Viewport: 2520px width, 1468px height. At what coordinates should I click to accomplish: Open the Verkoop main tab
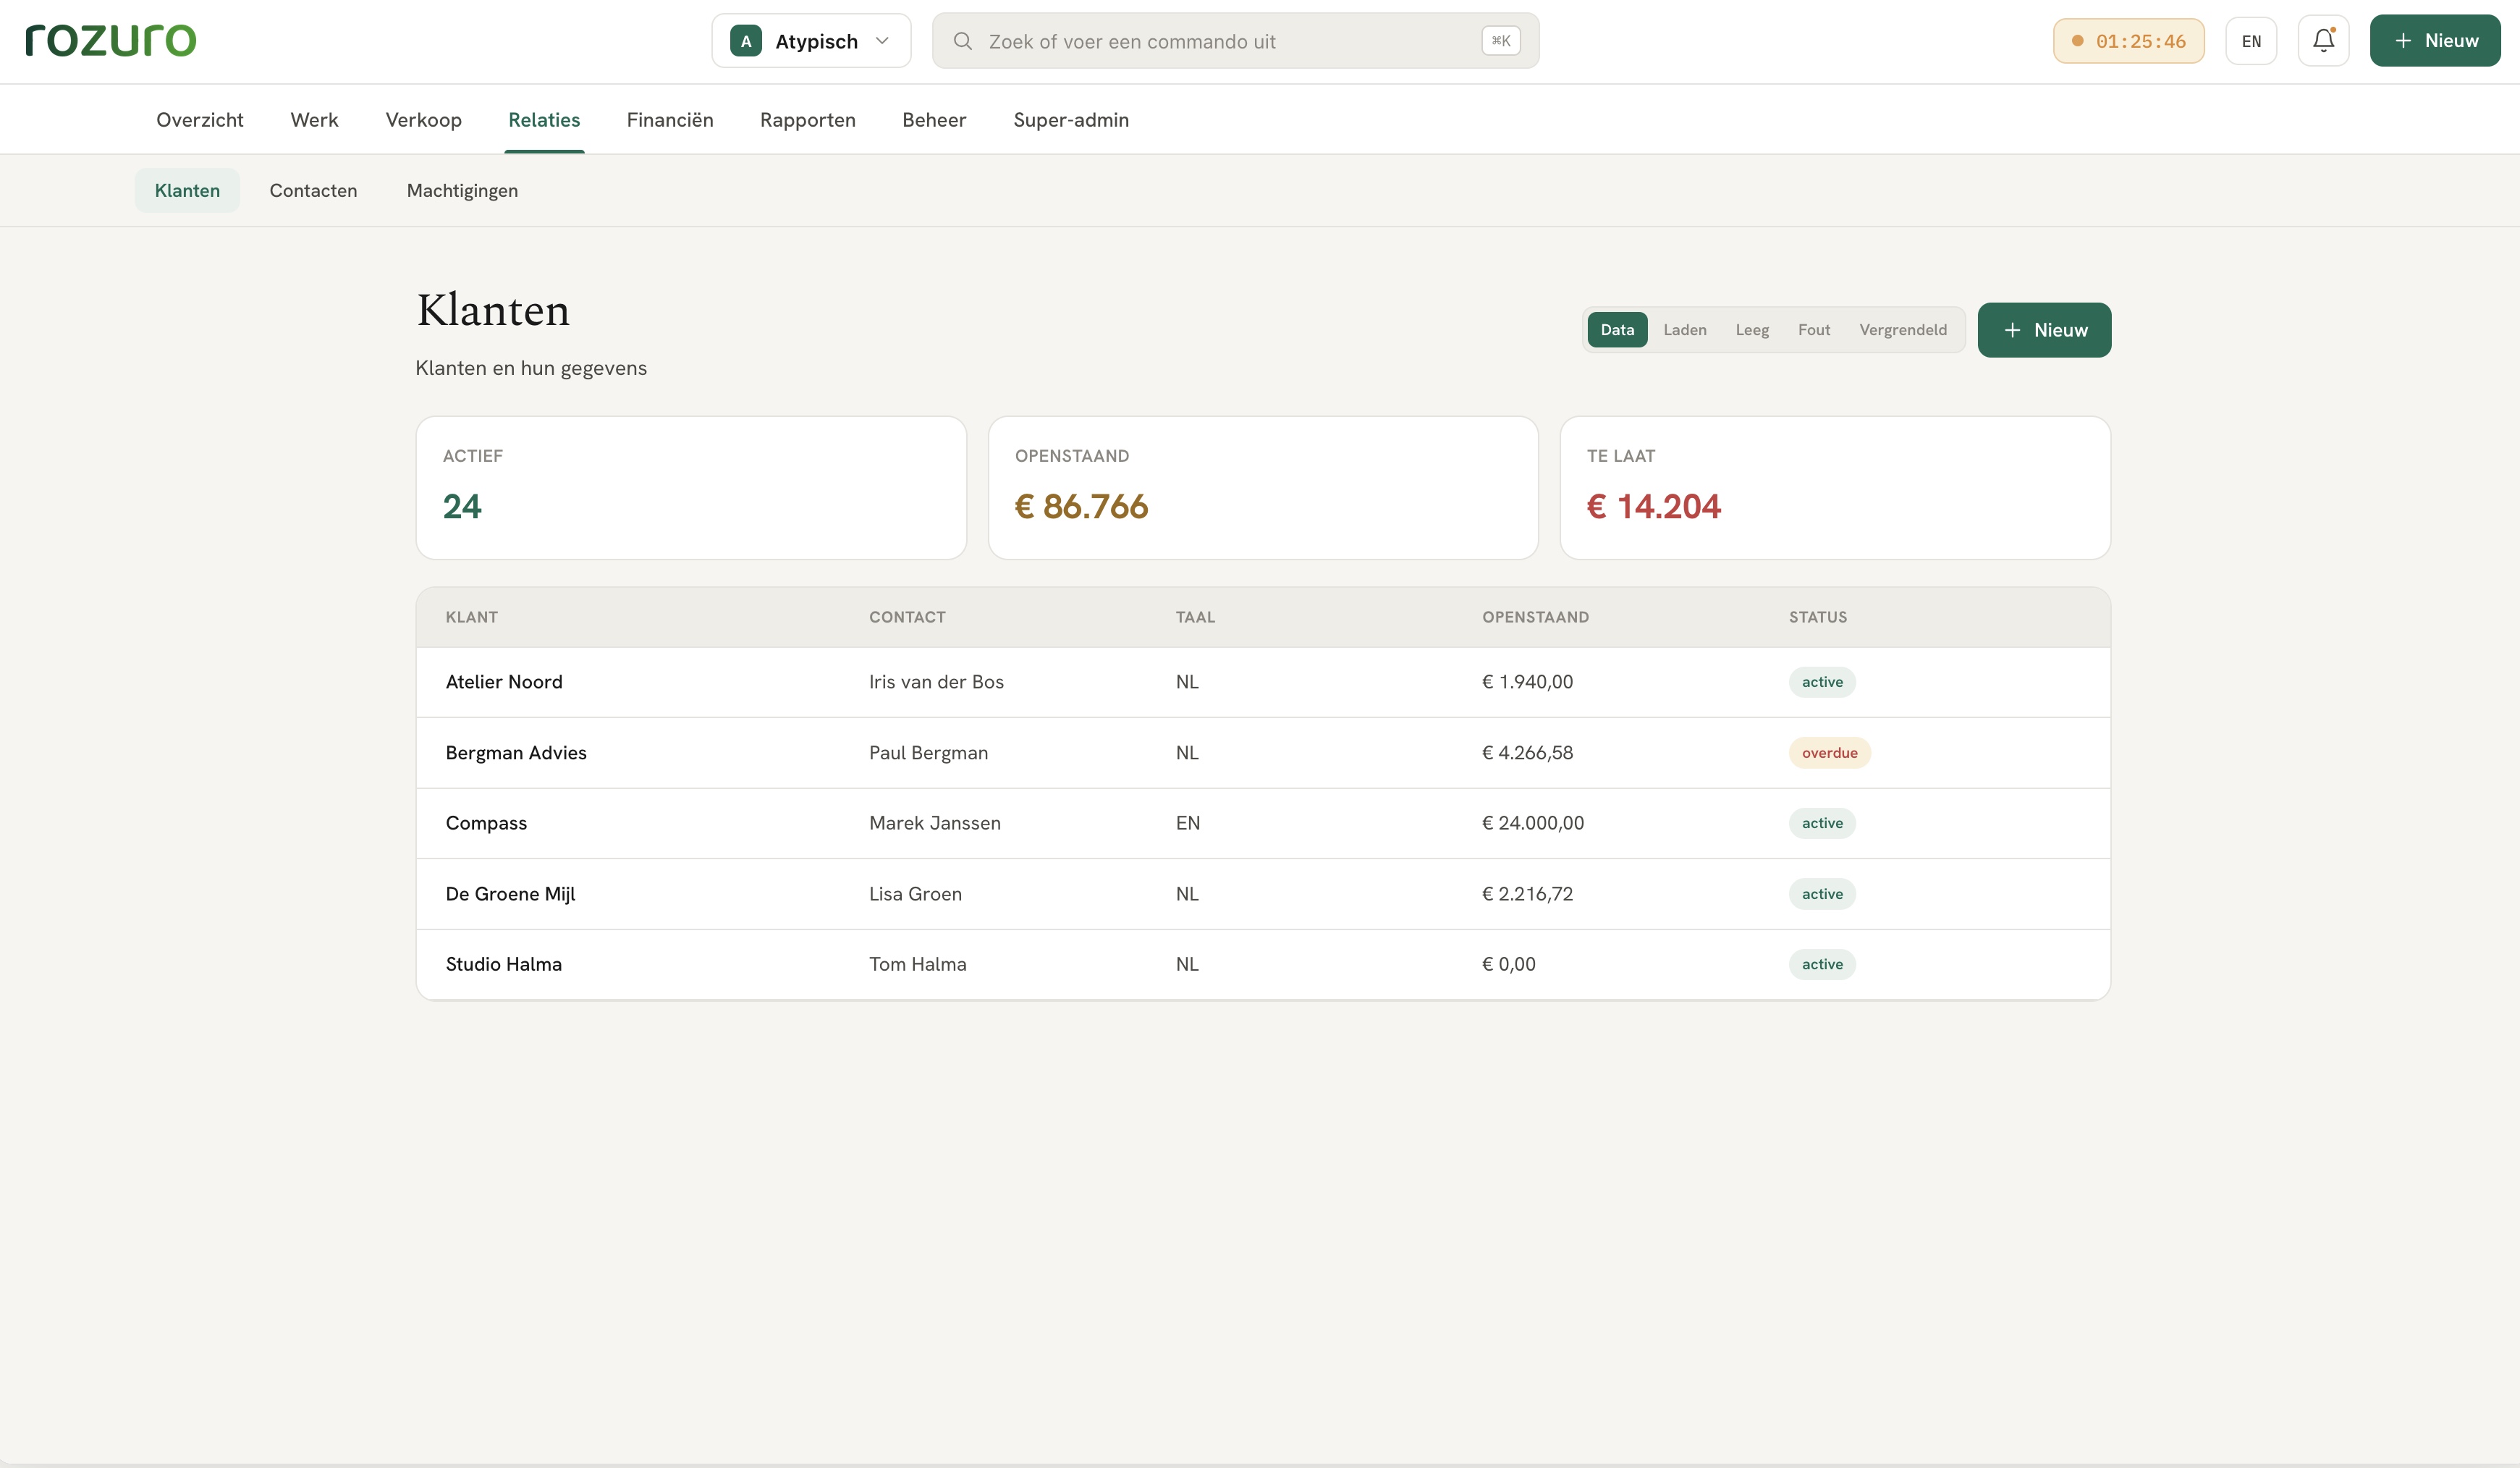424,120
